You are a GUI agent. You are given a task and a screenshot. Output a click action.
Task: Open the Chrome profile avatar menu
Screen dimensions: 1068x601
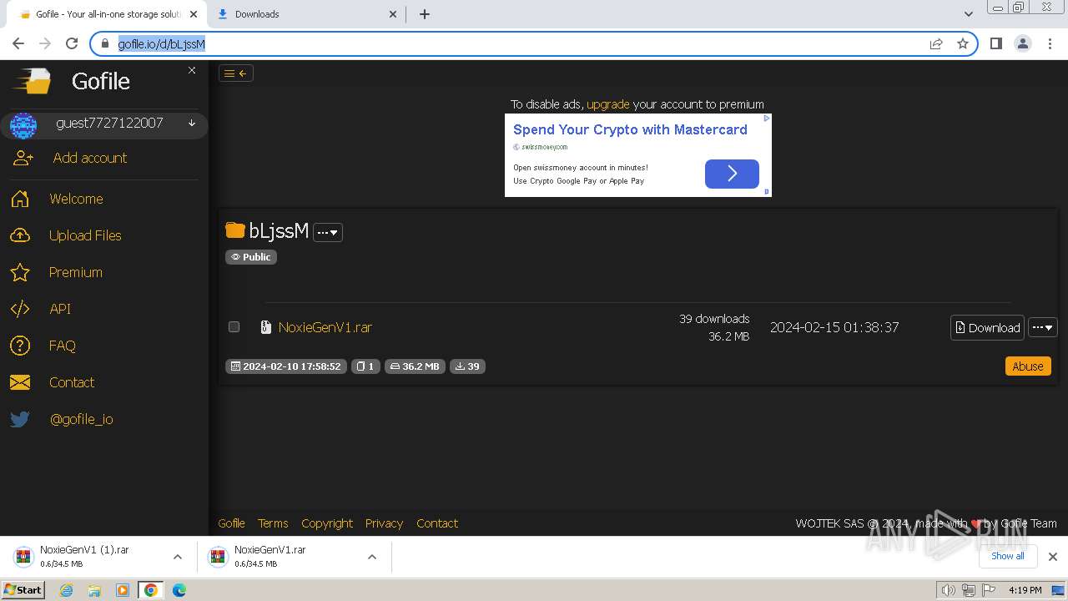click(x=1022, y=43)
